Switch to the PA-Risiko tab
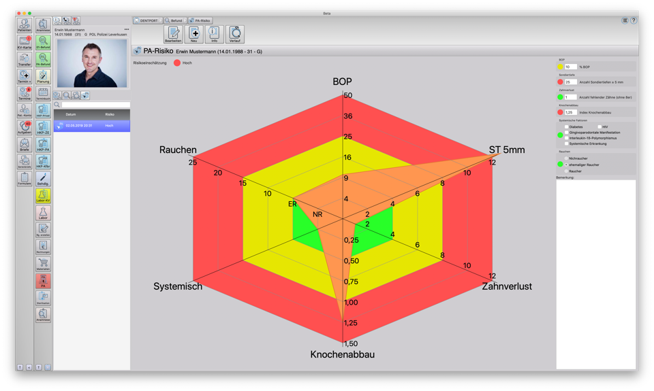 point(200,20)
